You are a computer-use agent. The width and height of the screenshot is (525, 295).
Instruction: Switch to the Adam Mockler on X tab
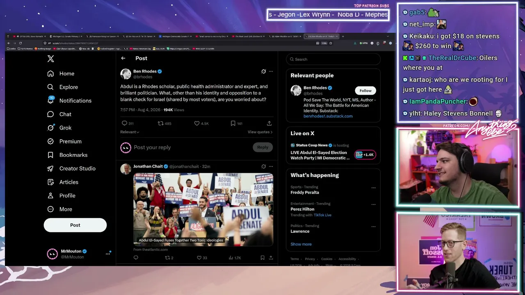coord(285,36)
